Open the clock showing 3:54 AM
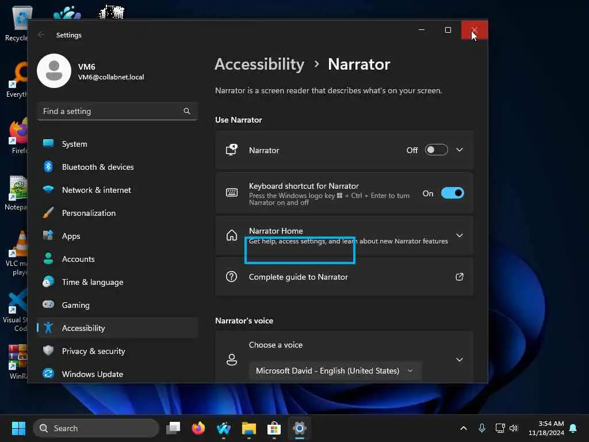 (x=546, y=428)
